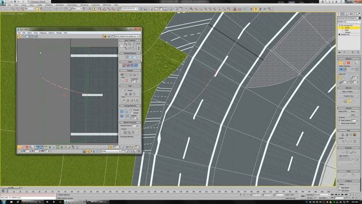Toggle the first checkbox in Configure rollout
Image resolution: width=362 pixels, height=204 pixels.
tap(340, 188)
